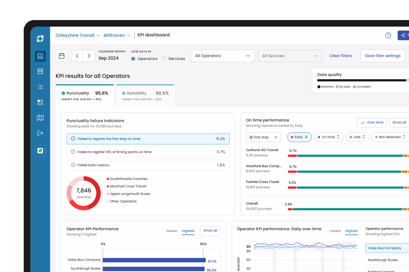Open the calendar date picker icon
409x272 pixels.
coord(62,56)
